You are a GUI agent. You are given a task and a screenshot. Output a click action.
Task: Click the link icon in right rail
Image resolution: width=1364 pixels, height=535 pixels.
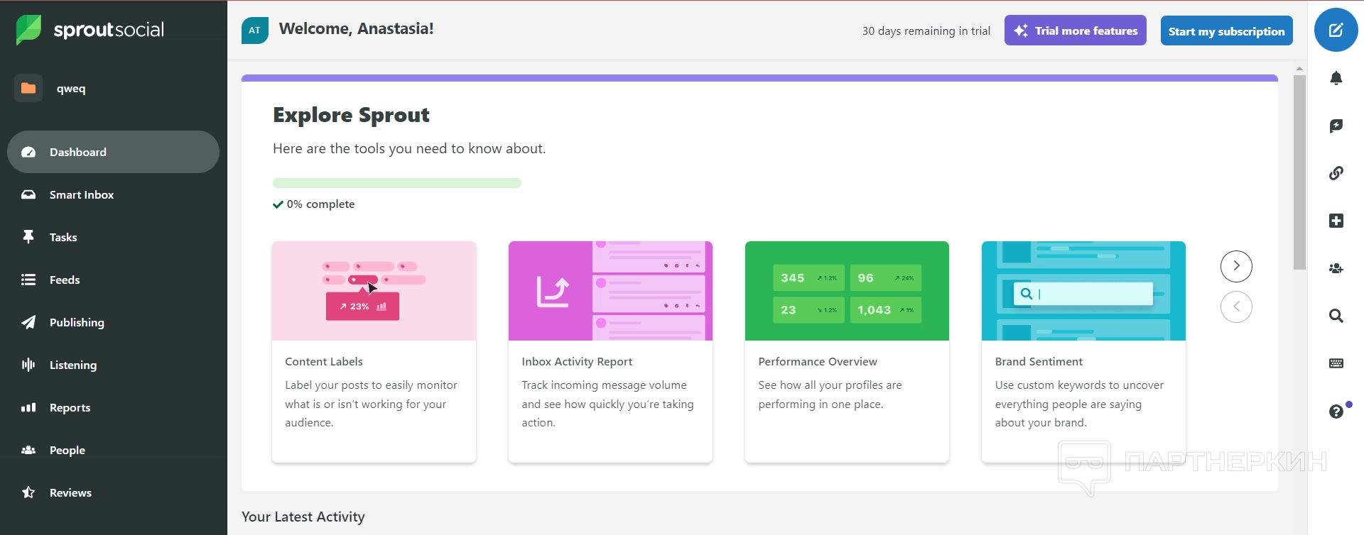point(1336,173)
